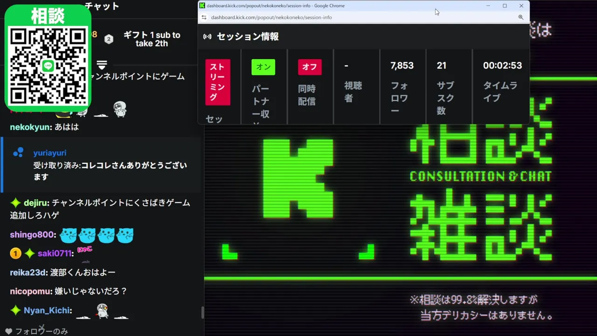
Task: Minimize the Chrome session-info popup window
Action: 488,6
